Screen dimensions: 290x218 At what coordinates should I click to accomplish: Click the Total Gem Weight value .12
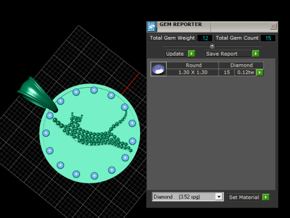tap(205, 38)
